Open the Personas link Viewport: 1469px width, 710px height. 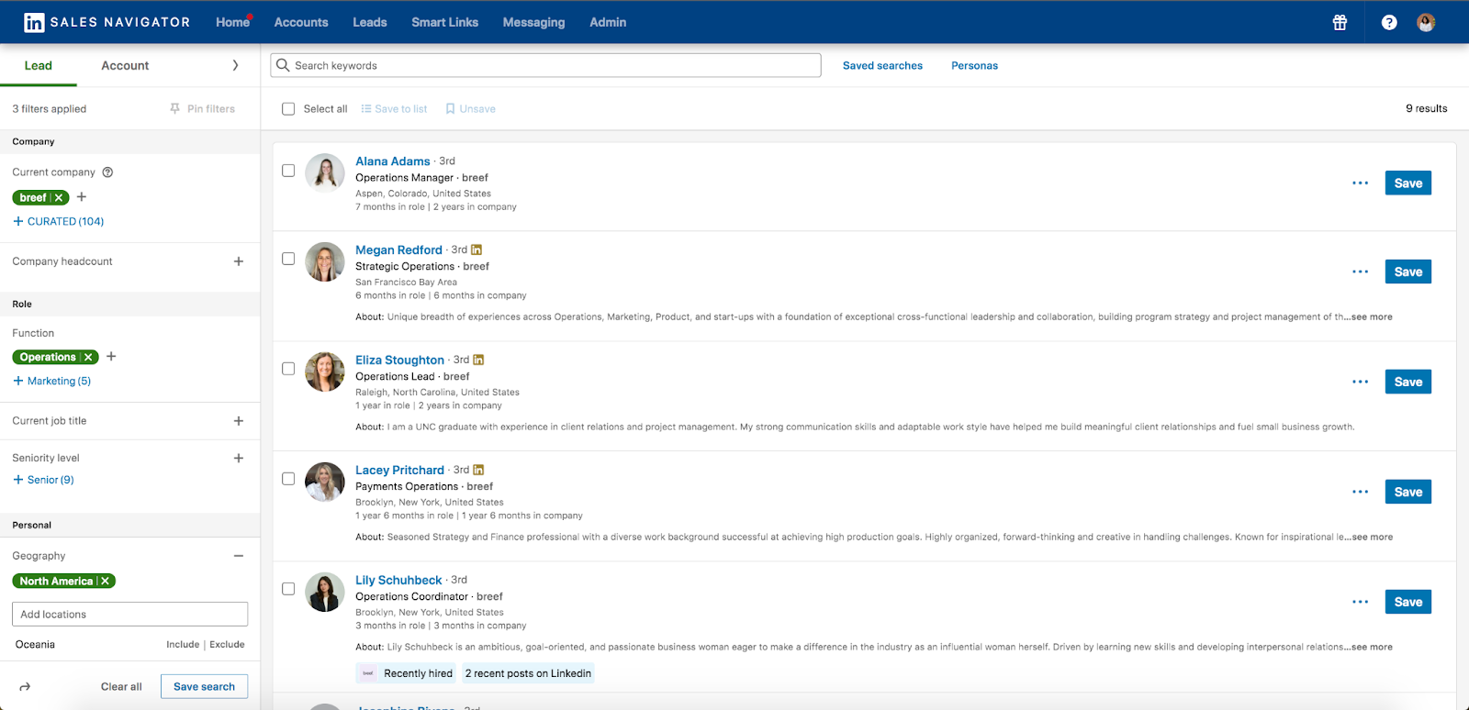pyautogui.click(x=974, y=65)
